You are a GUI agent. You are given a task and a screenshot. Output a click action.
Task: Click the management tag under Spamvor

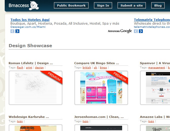pyautogui.click(x=157, y=68)
